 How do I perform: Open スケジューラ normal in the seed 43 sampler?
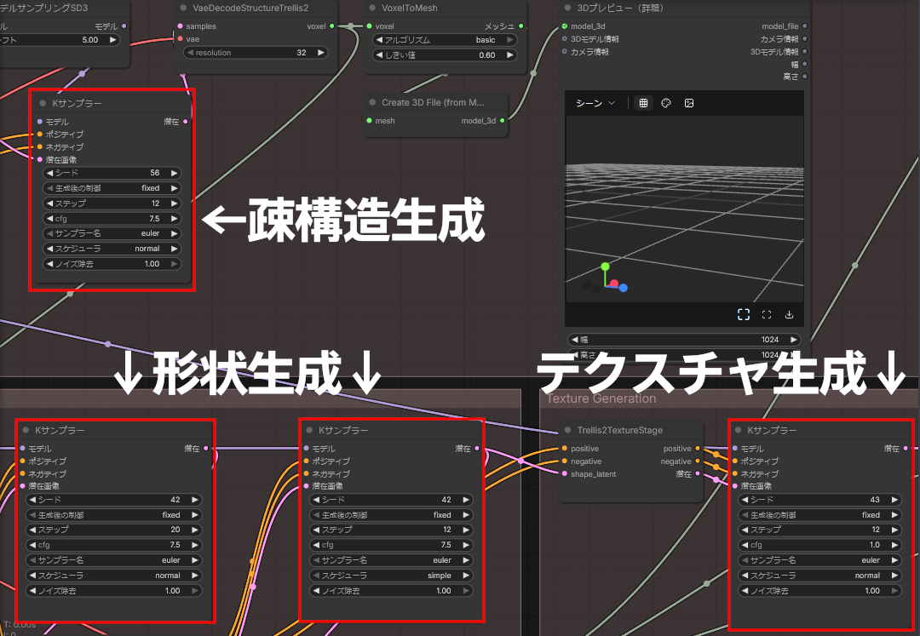click(x=819, y=576)
